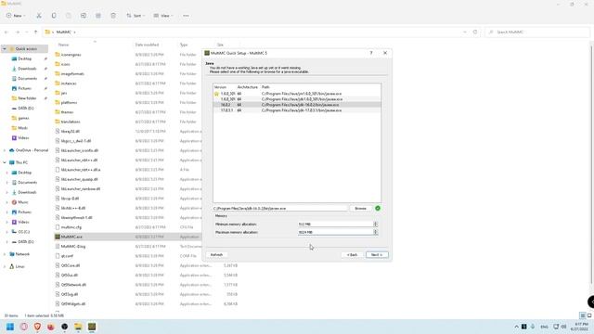Image resolution: width=594 pixels, height=334 pixels.
Task: Open the See more ellipsis menu
Action: pyautogui.click(x=186, y=16)
